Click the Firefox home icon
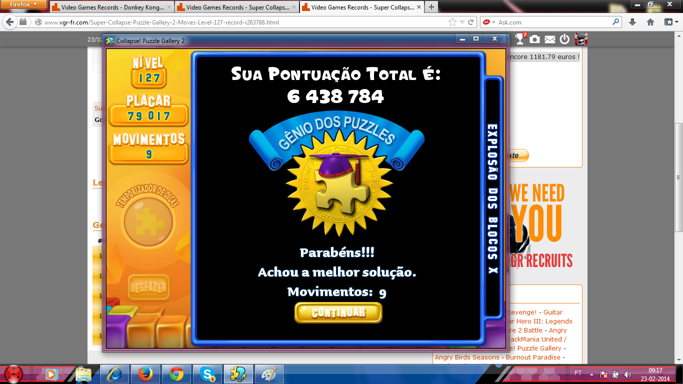 tap(650, 22)
